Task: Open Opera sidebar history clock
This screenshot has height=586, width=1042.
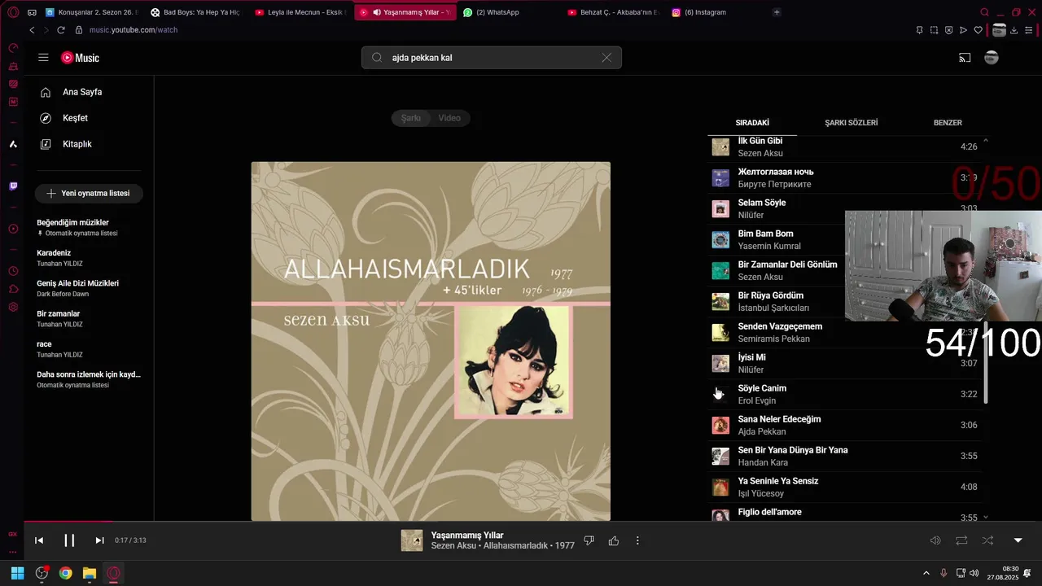Action: (x=13, y=271)
